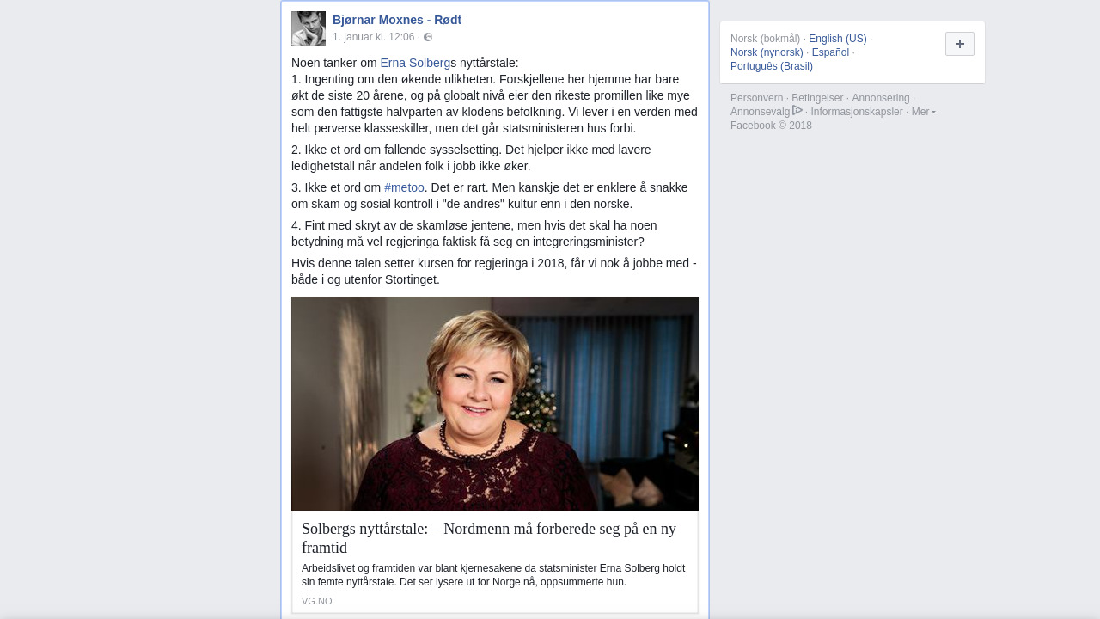Screen dimensions: 1100x619
Task: Expand the Mer footer dropdown
Action: (924, 112)
